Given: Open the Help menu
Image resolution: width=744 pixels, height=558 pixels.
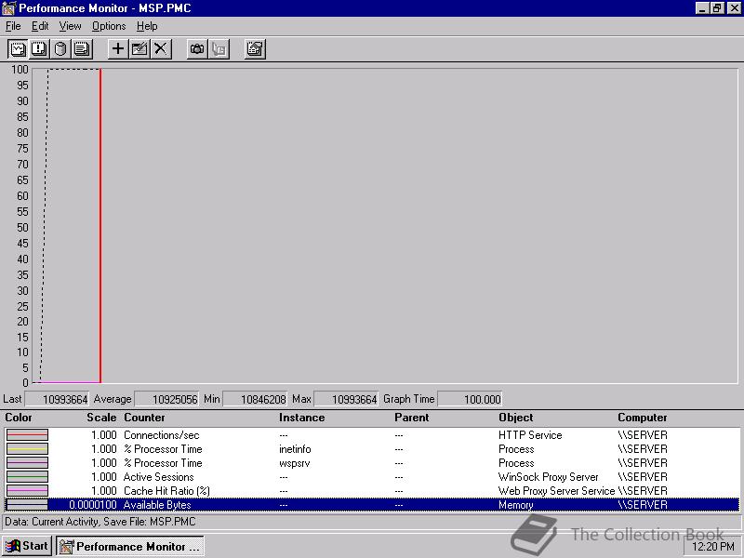Looking at the screenshot, I should [147, 26].
